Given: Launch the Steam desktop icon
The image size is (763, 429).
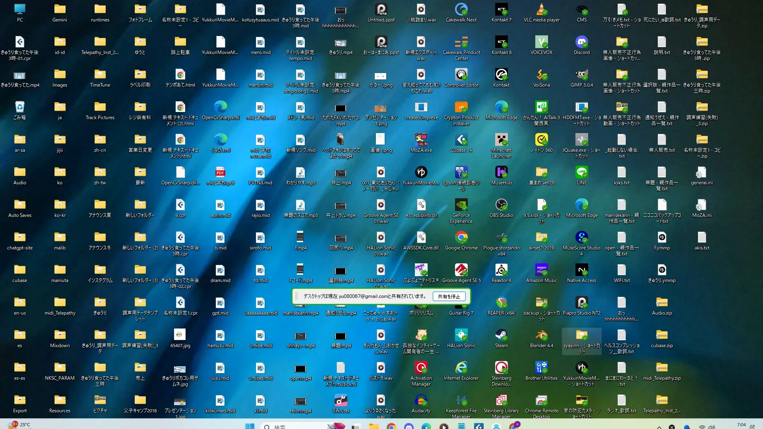Looking at the screenshot, I should pos(501,336).
